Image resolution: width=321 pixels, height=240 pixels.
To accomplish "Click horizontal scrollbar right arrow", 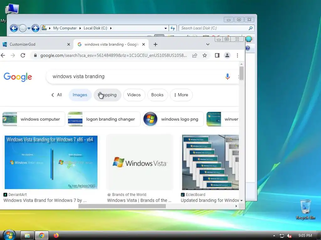I will tap(236, 206).
